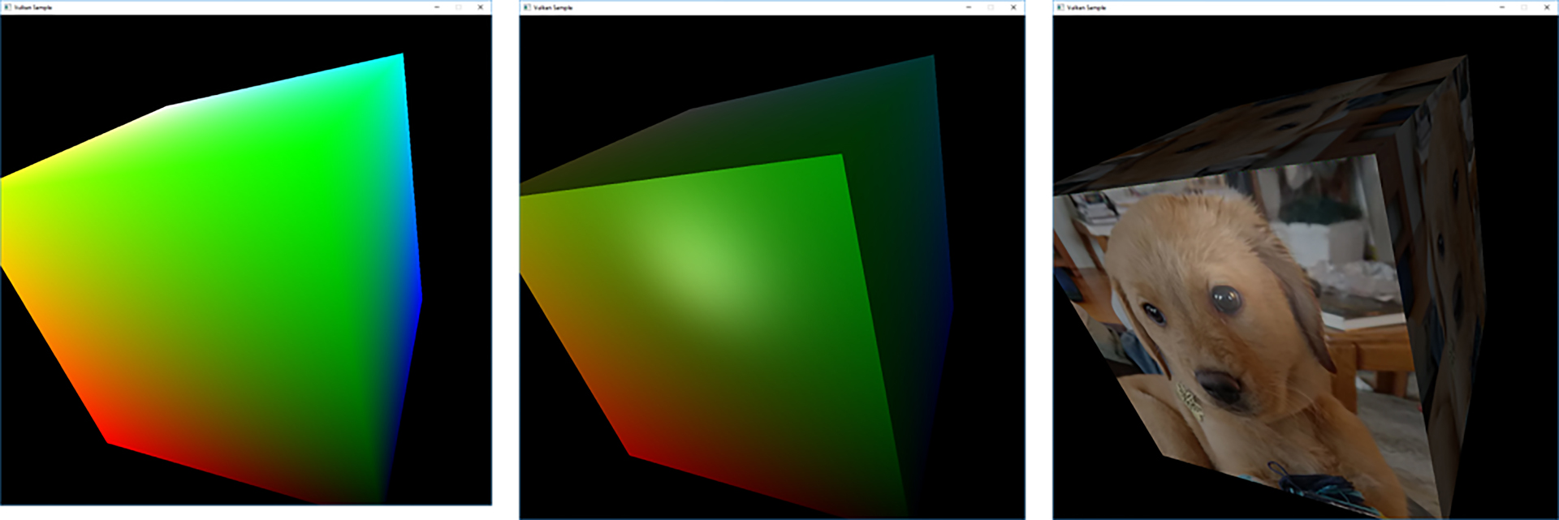Close the puppy textured cube window
Viewport: 1559px width, 520px height.
pos(1547,7)
